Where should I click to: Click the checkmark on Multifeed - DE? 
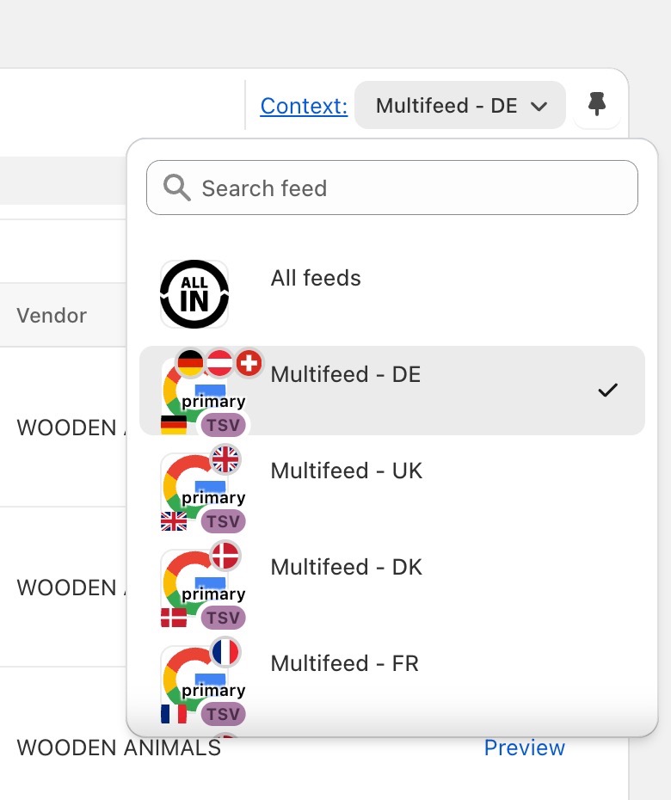607,391
